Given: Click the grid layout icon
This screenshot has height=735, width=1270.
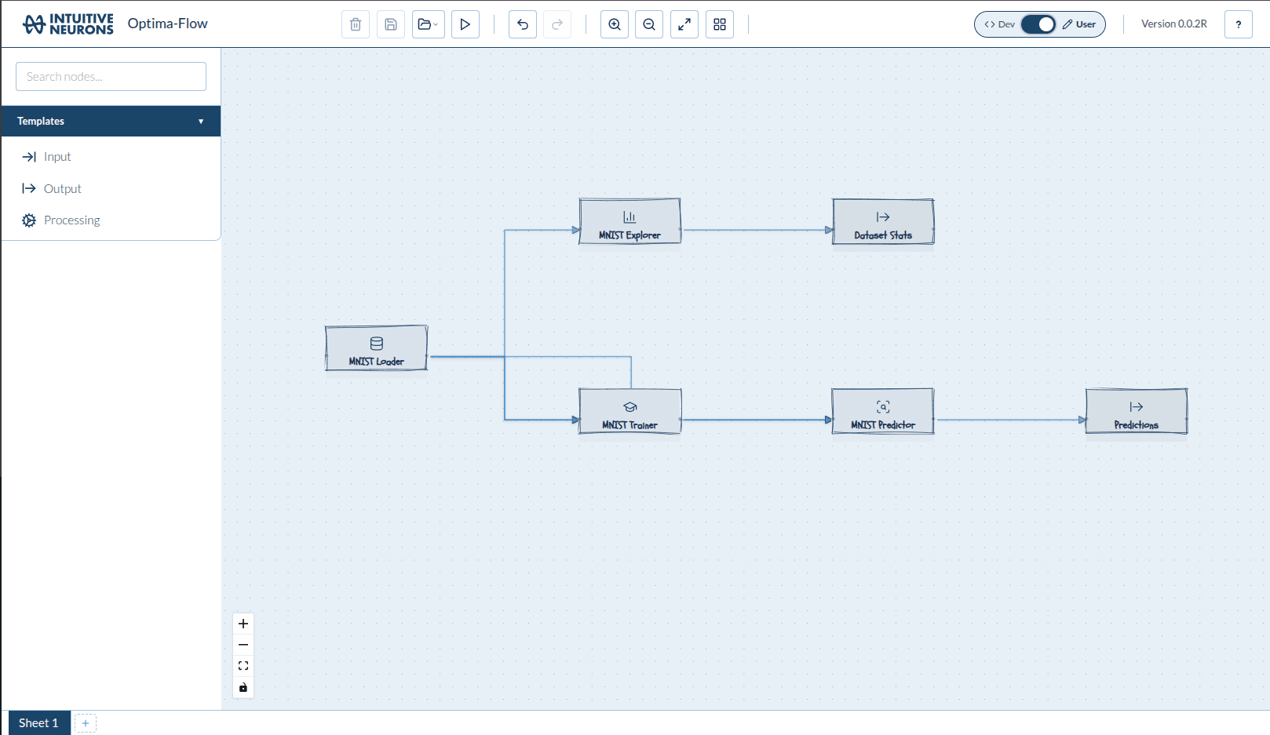Looking at the screenshot, I should 720,24.
